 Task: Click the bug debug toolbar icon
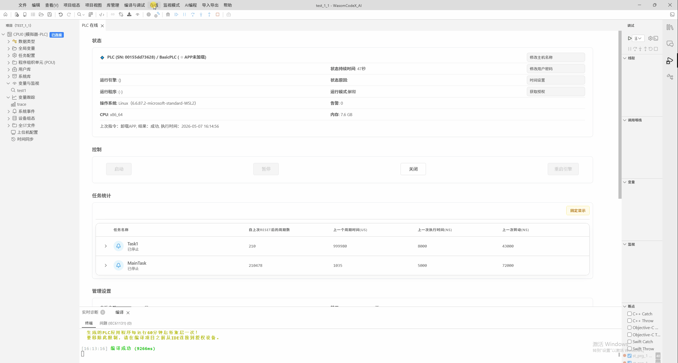point(168,15)
